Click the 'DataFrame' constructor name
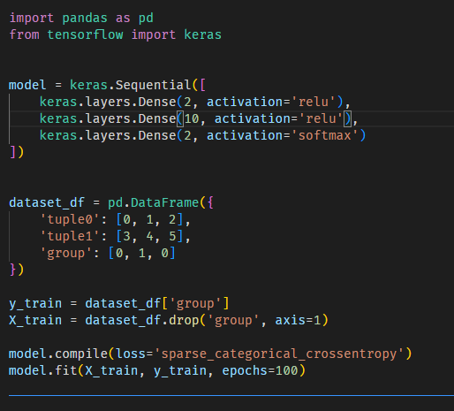This screenshot has height=411, width=454. click(165, 202)
